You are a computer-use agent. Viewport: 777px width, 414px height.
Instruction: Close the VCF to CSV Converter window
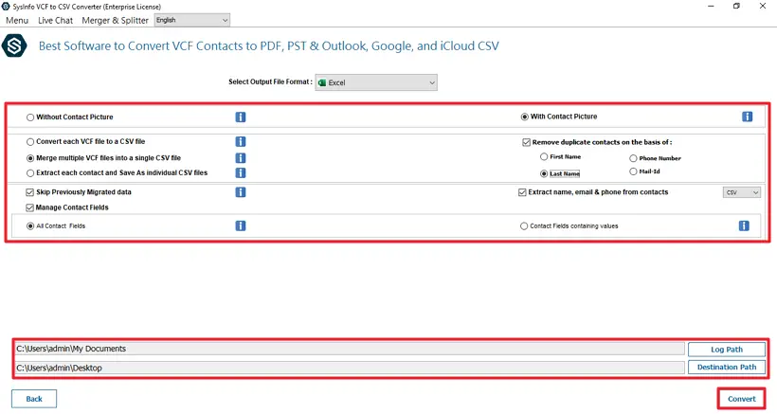click(x=763, y=7)
